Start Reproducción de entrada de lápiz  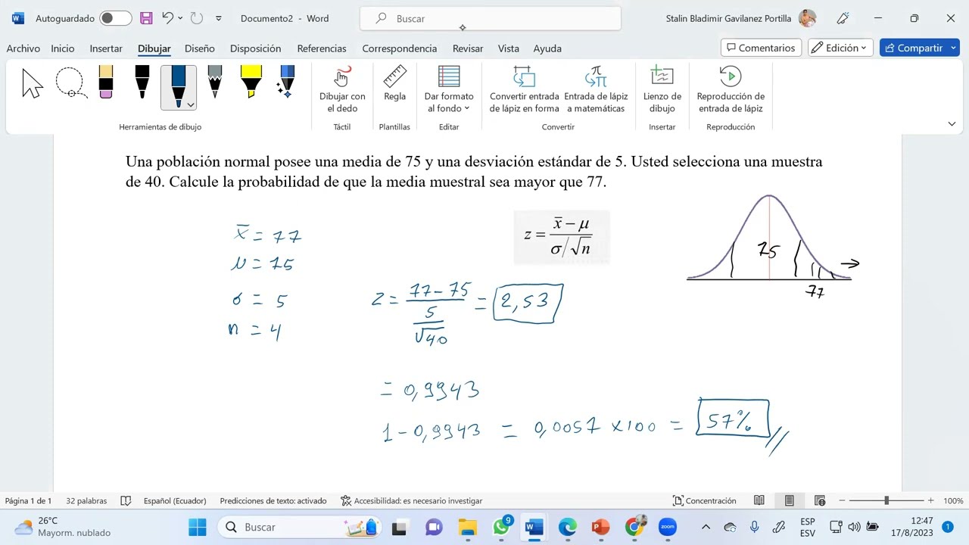[x=731, y=89]
